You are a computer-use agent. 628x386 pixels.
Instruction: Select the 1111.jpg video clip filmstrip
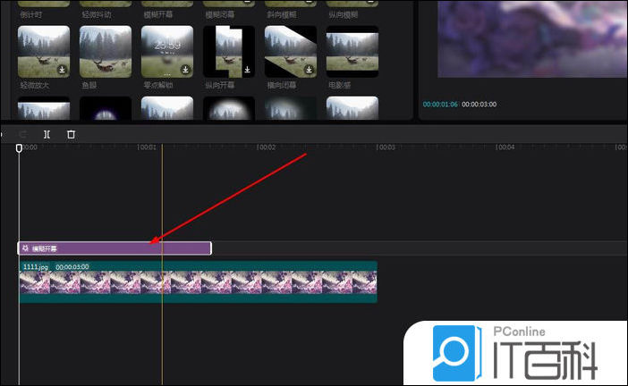pos(199,282)
